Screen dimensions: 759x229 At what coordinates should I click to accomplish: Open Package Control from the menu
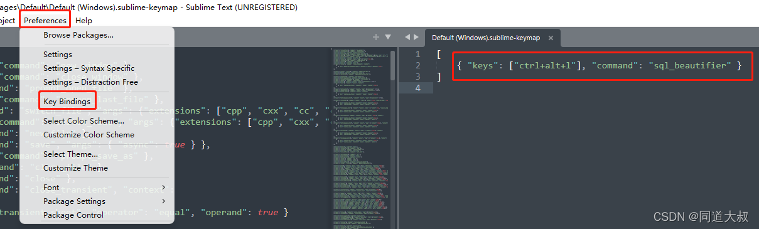[x=73, y=215]
